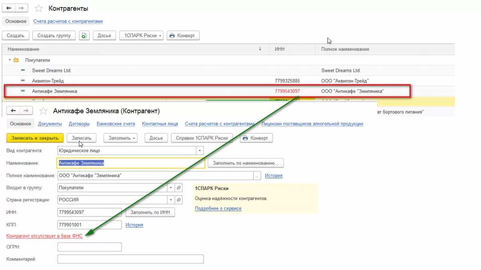The width and height of the screenshot is (481, 270).
Task: Click into the Комментарий field
Action: pos(131,259)
